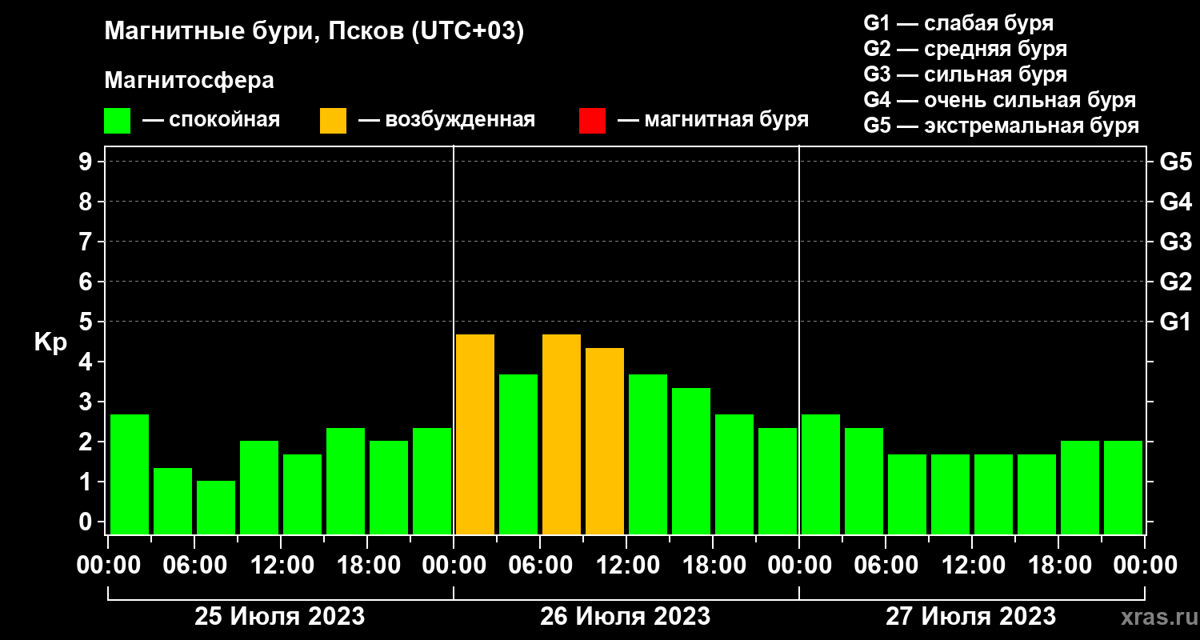Click the Kp axis value '3'
Image resolution: width=1200 pixels, height=640 pixels.
[x=87, y=402]
